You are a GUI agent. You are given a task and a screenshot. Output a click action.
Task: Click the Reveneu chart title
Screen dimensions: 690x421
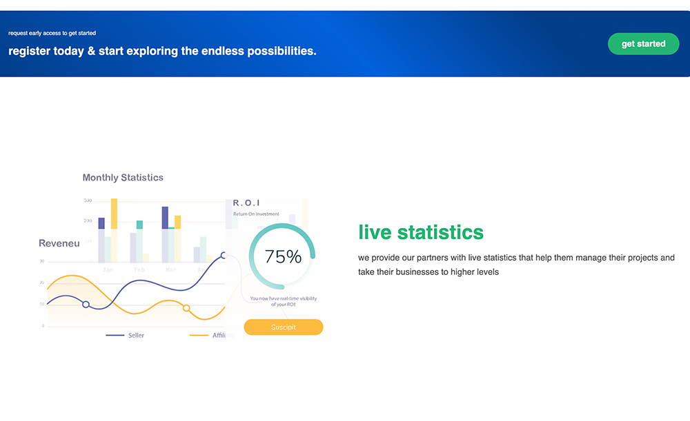59,243
